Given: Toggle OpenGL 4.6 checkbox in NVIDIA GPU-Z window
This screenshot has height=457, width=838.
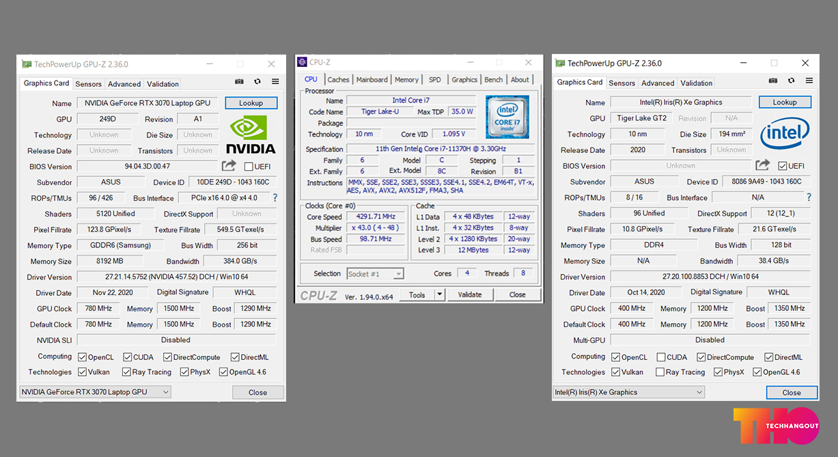Looking at the screenshot, I should pos(223,372).
